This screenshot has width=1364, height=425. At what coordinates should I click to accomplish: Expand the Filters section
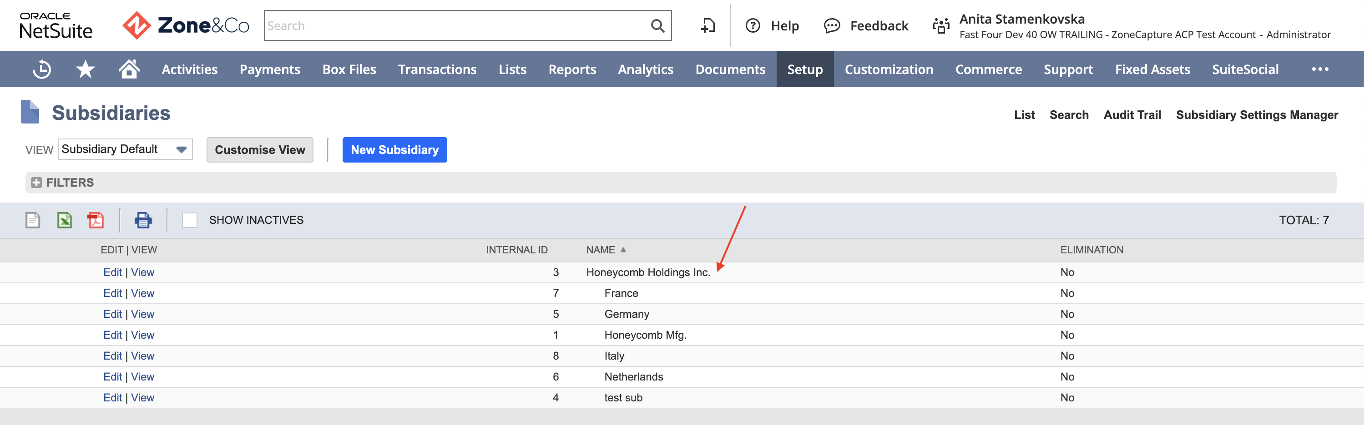(x=36, y=183)
